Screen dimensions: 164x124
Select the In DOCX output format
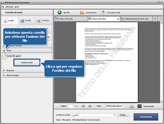pyautogui.click(x=44, y=21)
